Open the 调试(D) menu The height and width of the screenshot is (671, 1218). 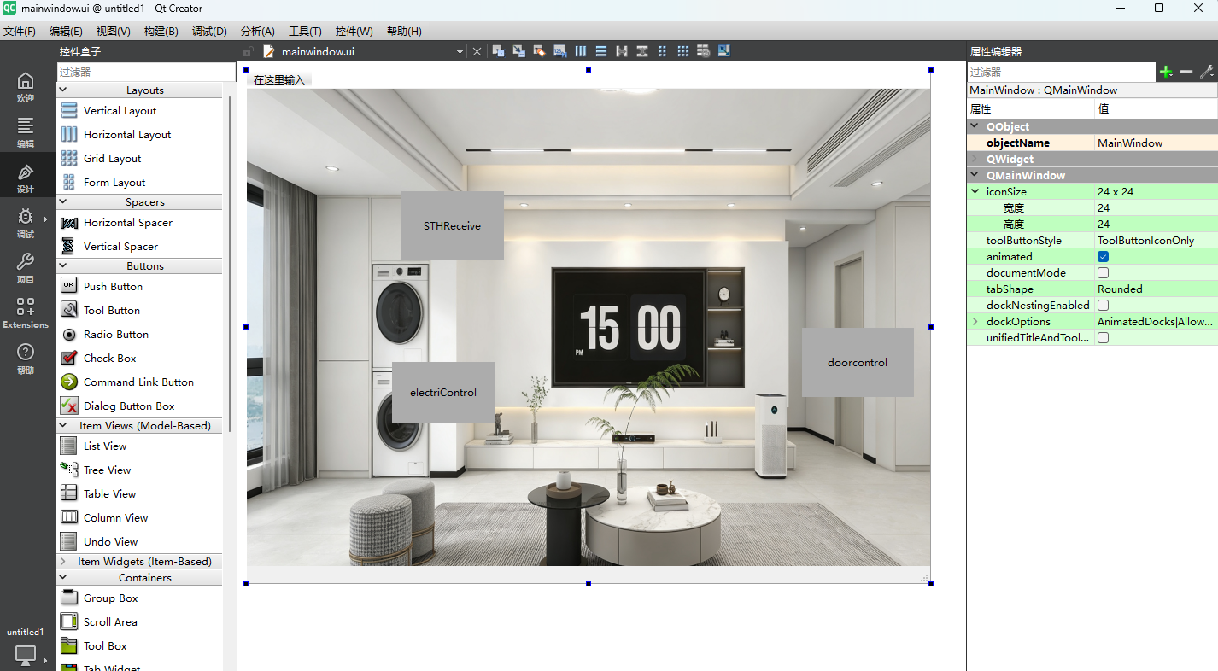(x=209, y=31)
